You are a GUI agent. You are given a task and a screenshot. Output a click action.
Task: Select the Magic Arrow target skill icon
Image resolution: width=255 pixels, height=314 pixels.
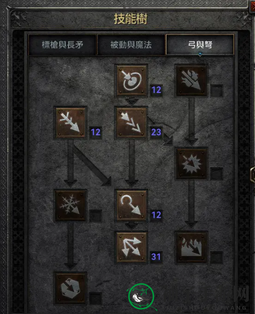131,81
